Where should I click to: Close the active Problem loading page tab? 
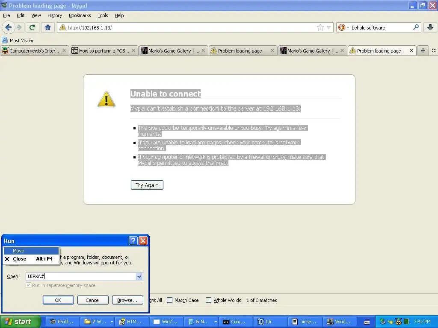pos(411,50)
